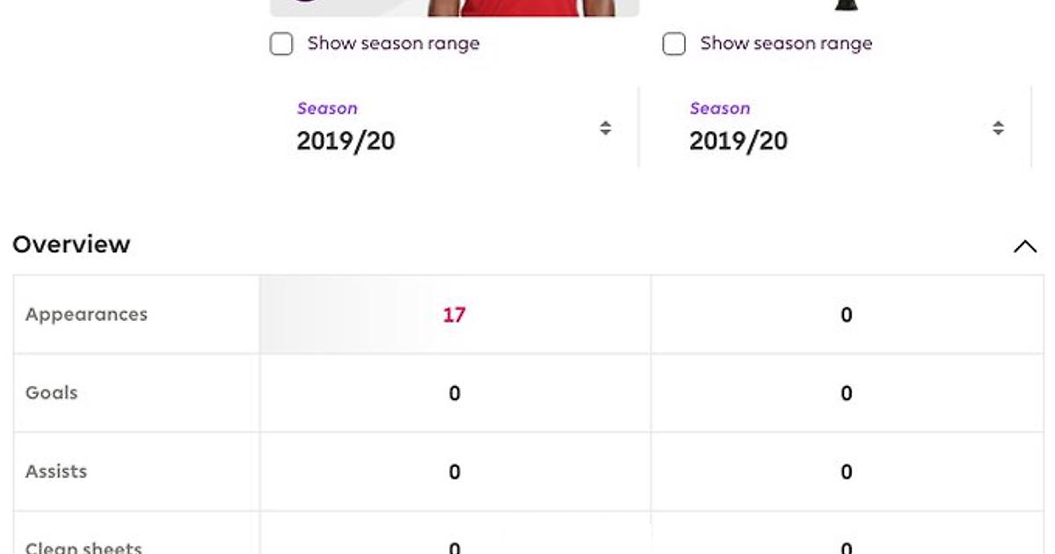Click the left player's 17 appearances value
1055x554 pixels.
(454, 315)
